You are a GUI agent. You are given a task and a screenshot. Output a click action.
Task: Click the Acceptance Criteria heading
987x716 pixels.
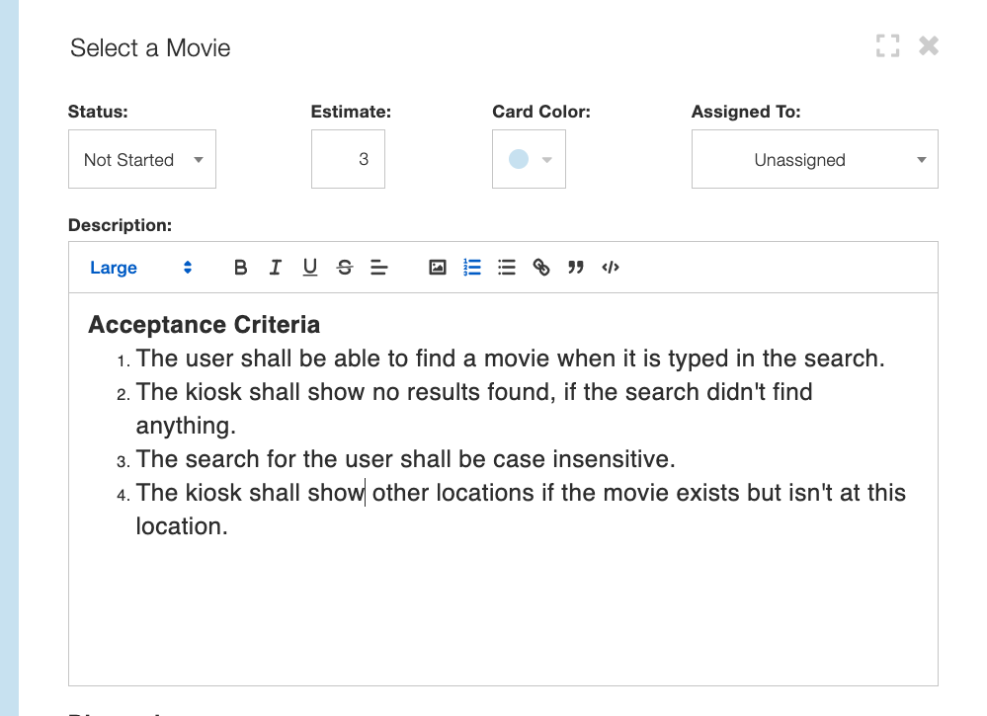coord(204,325)
